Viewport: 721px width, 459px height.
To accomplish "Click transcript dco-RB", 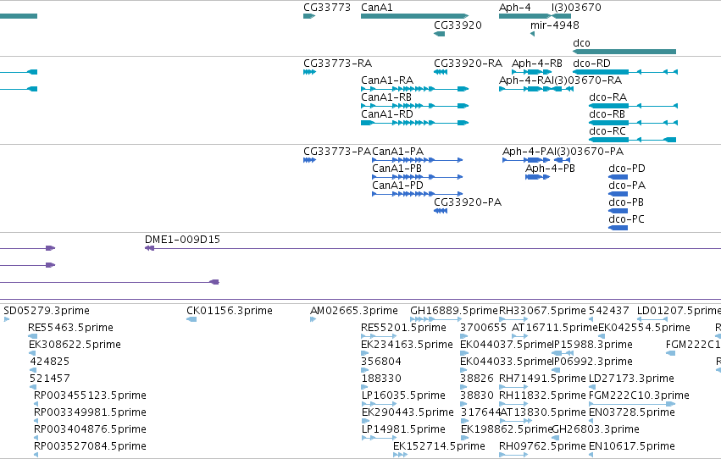I will [x=633, y=123].
